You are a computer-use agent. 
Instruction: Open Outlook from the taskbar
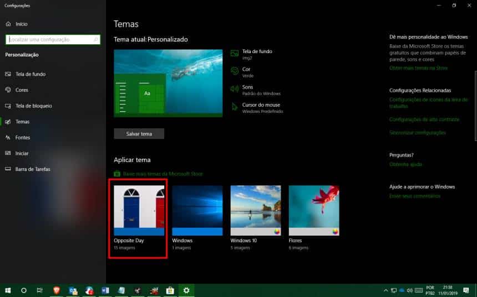(x=73, y=290)
